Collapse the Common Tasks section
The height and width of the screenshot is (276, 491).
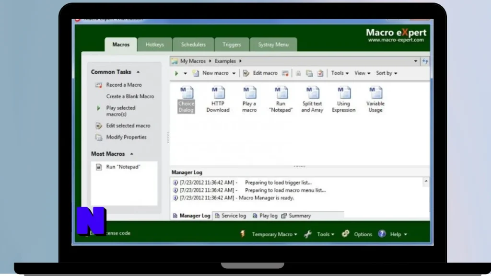click(138, 72)
